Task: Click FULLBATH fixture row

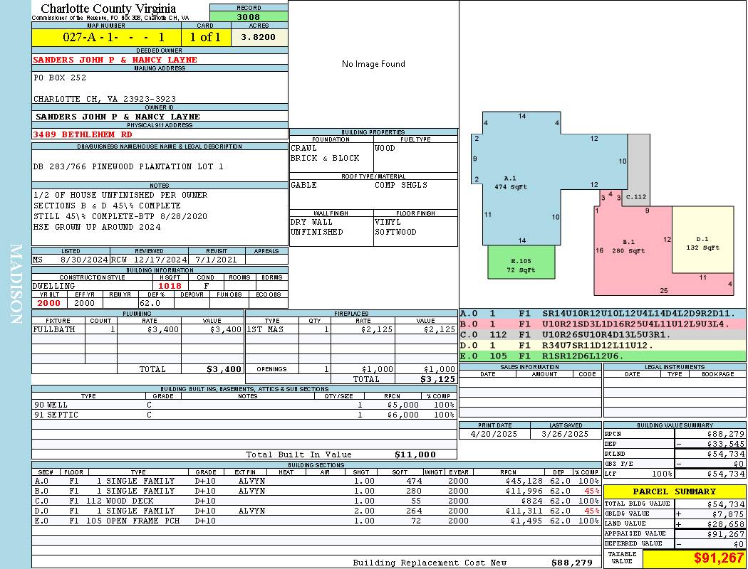Action: click(138, 329)
